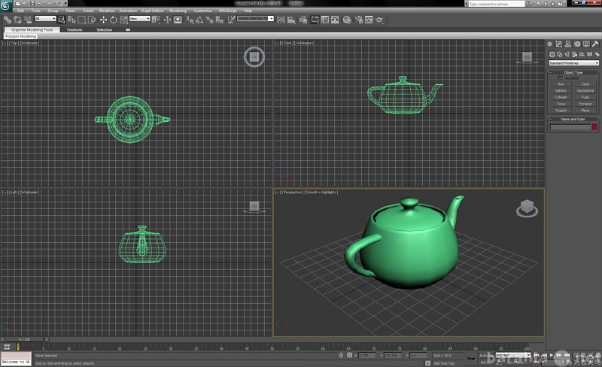Click the GeoSphere primitive button

585,90
